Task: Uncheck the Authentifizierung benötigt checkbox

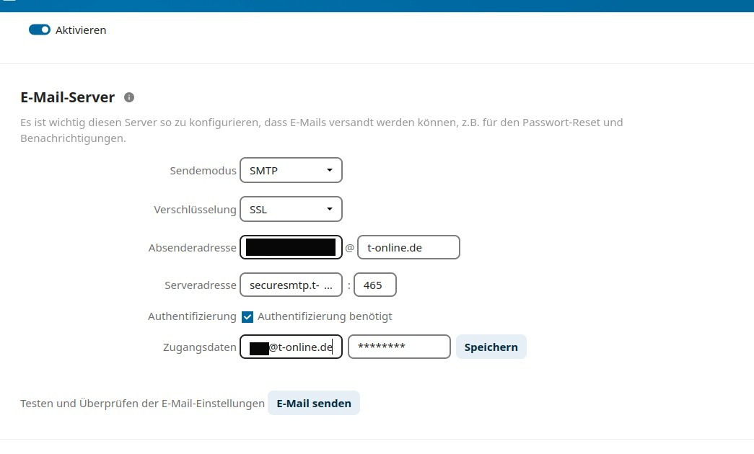Action: click(x=247, y=317)
